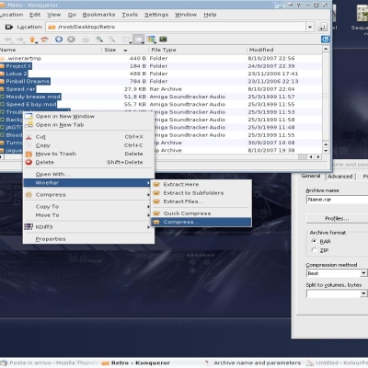
Task: Switch to Archive name and parameters taskbar entry
Action: pyautogui.click(x=254, y=362)
